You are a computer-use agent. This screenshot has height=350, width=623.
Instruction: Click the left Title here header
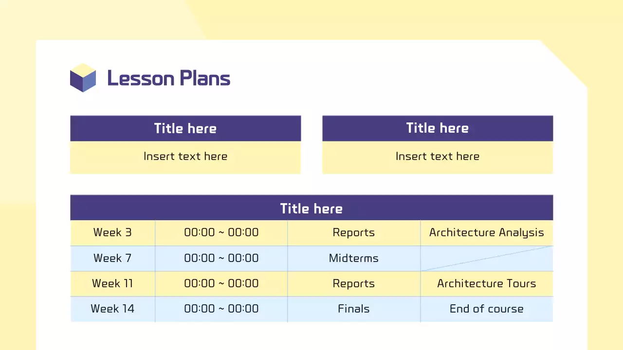(x=185, y=128)
